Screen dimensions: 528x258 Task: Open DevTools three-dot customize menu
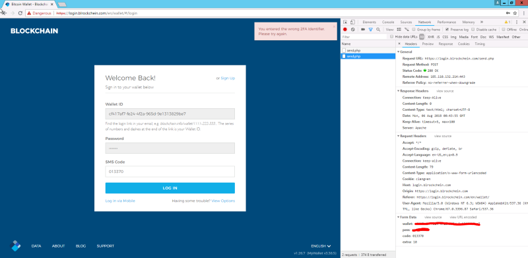517,22
